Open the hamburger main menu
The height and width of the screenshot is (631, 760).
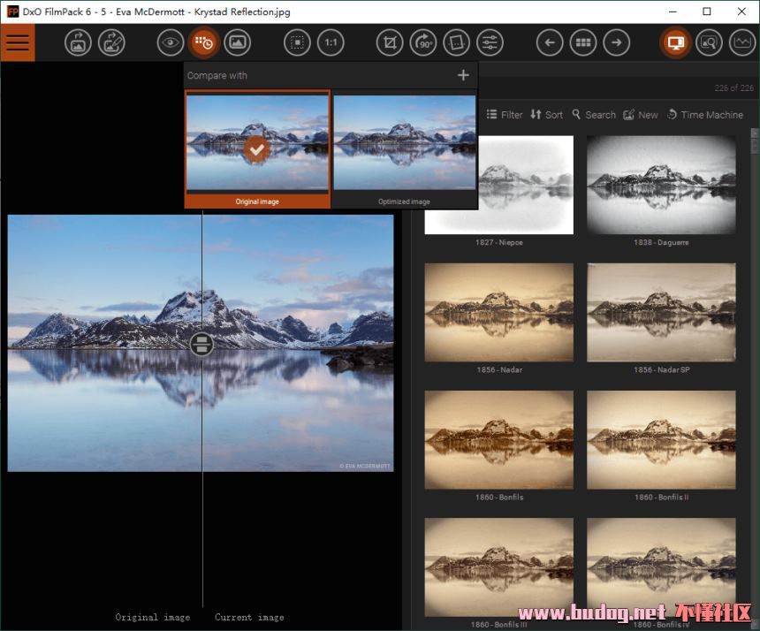(x=18, y=42)
